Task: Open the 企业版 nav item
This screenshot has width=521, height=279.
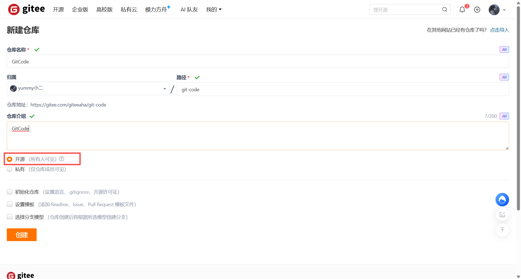Action: (80, 9)
